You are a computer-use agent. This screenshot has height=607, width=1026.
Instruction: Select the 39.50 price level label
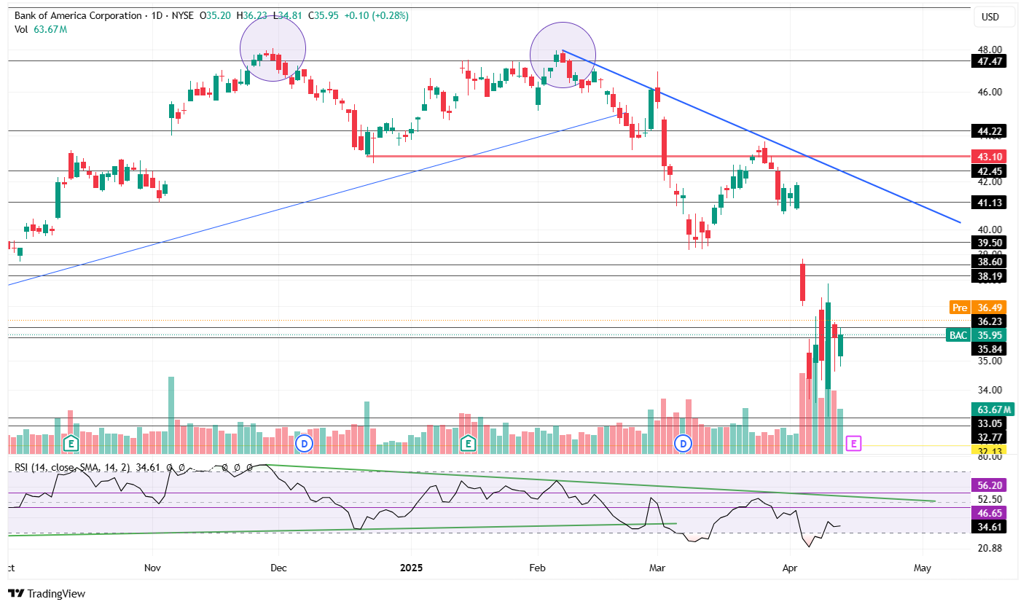point(989,242)
